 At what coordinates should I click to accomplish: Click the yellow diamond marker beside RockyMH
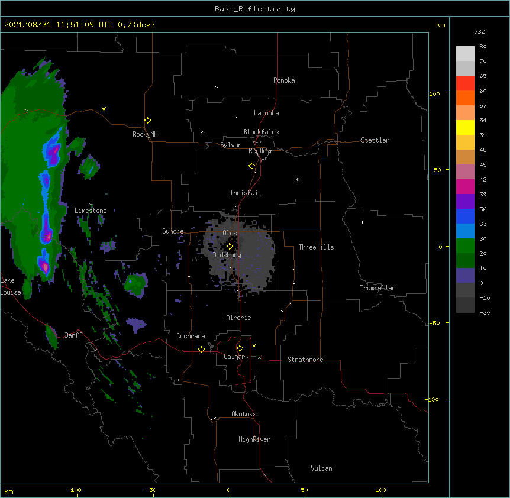click(x=148, y=120)
